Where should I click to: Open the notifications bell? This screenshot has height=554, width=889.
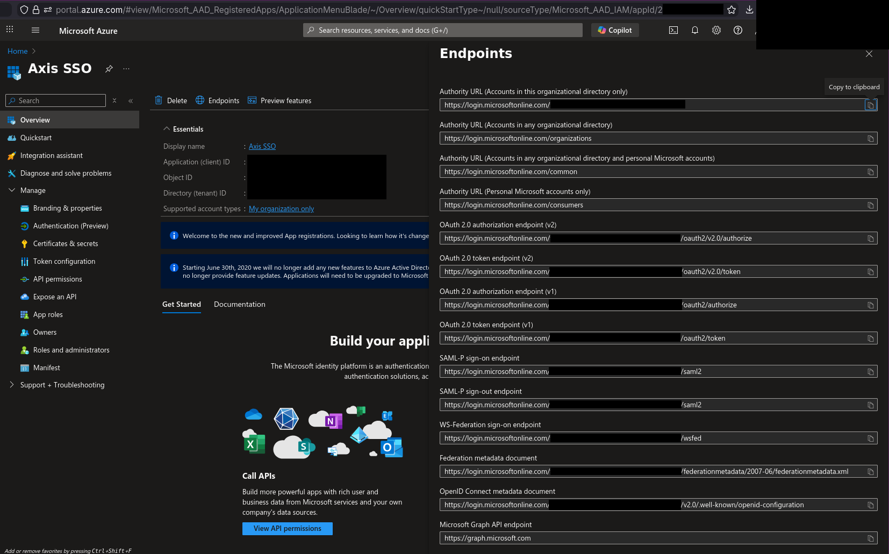[x=694, y=30]
